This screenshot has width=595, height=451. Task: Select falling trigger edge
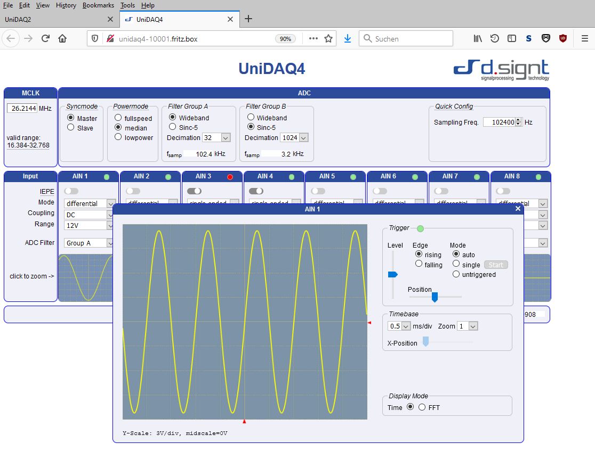(419, 264)
